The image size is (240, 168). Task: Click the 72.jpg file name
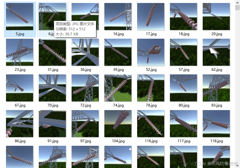(x=85, y=105)
